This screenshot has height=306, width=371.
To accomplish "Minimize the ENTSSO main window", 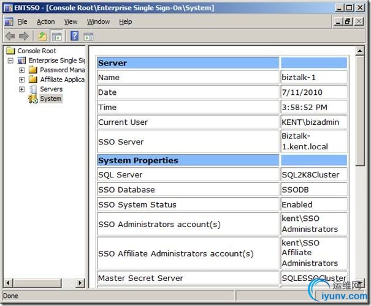I will click(339, 8).
